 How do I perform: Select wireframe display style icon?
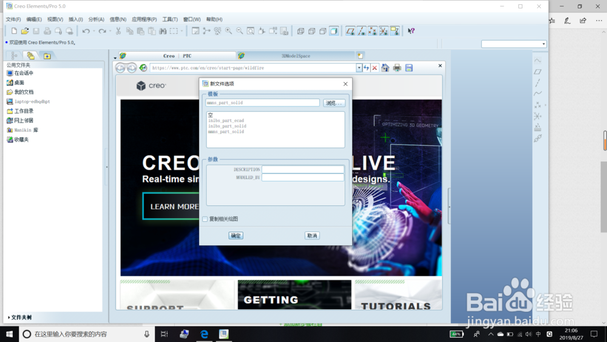pyautogui.click(x=301, y=31)
